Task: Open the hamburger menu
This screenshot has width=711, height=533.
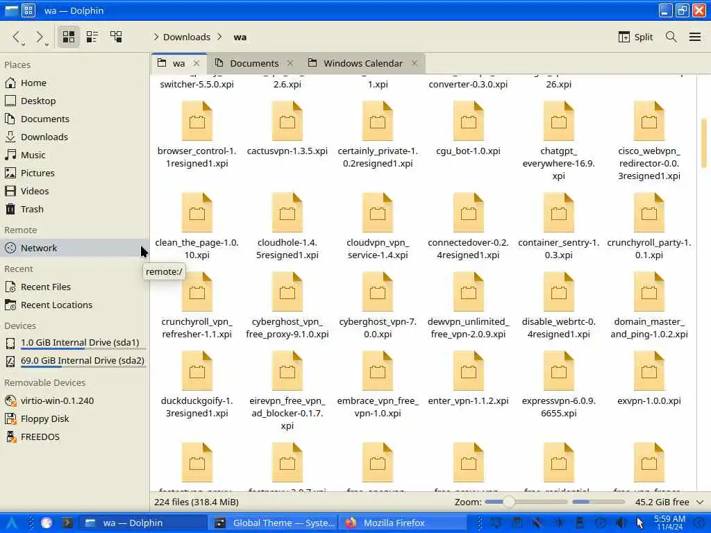Action: click(694, 37)
